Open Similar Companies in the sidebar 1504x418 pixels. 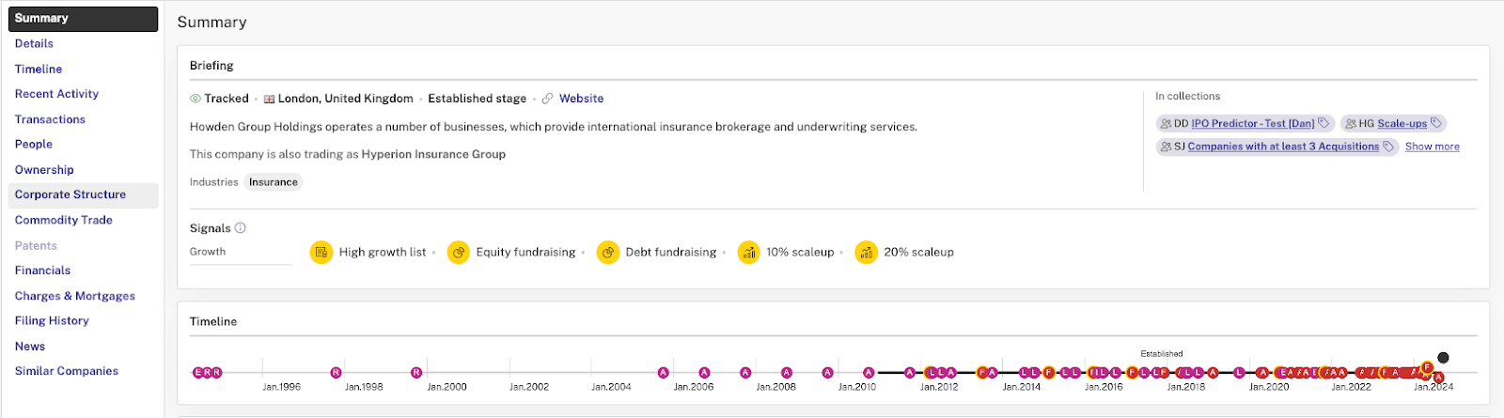(x=67, y=371)
